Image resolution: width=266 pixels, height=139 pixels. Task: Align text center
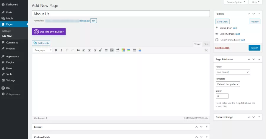pos(89,50)
